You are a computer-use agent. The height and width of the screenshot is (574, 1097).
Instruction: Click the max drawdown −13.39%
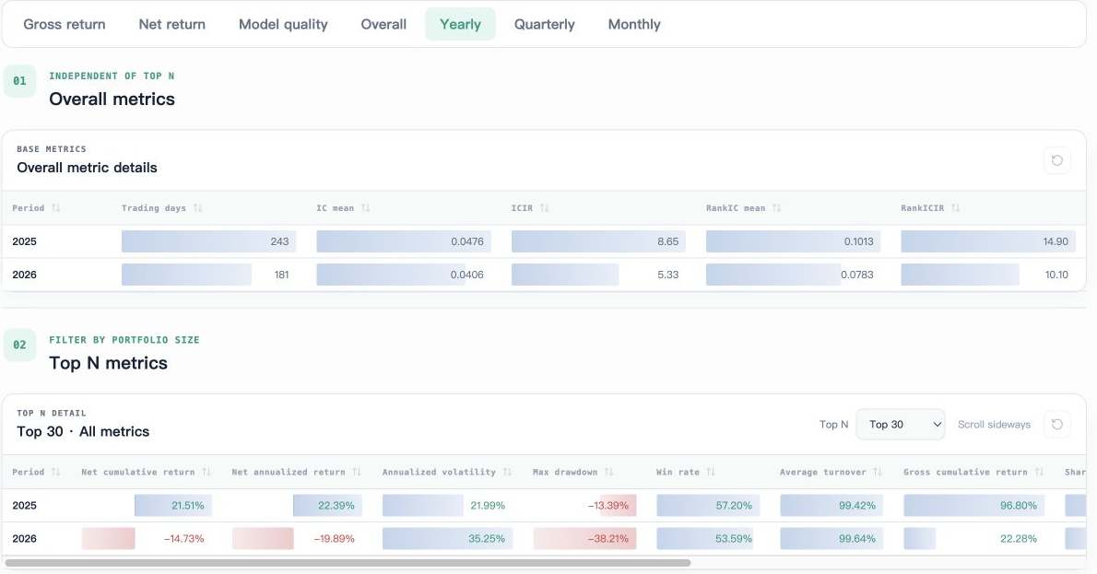[608, 506]
